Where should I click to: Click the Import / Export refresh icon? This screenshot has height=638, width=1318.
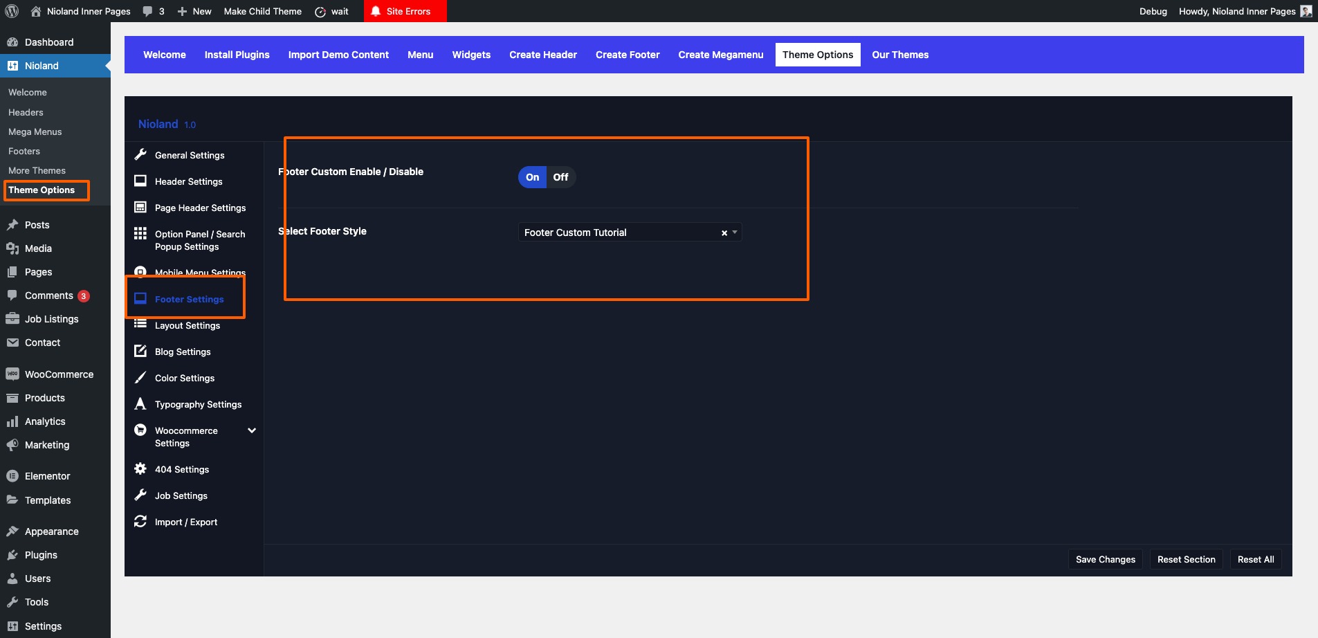click(140, 521)
